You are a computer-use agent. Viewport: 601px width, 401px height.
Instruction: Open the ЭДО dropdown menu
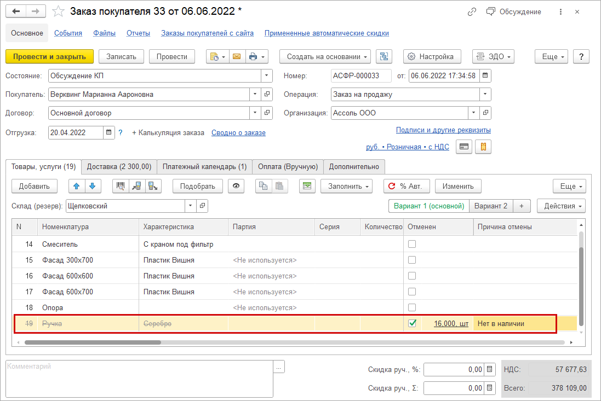493,57
